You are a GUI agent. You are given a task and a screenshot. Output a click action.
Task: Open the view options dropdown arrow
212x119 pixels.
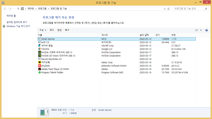pos(201,30)
